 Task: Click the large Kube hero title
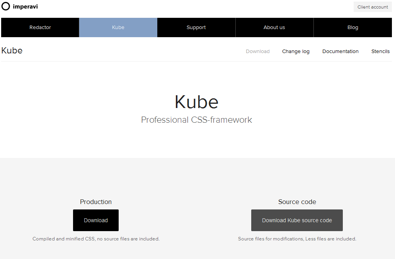click(x=196, y=102)
